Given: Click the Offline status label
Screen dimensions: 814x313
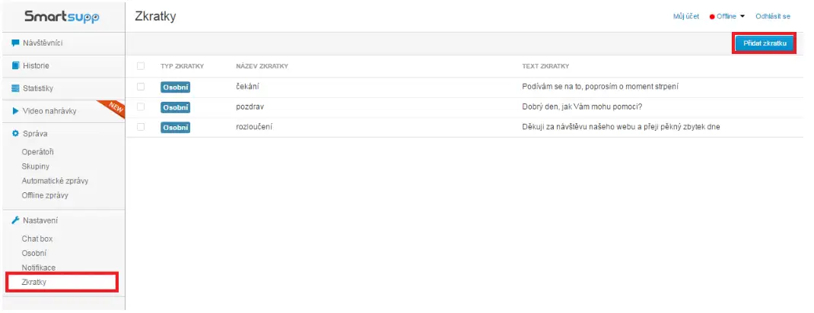Looking at the screenshot, I should [727, 17].
